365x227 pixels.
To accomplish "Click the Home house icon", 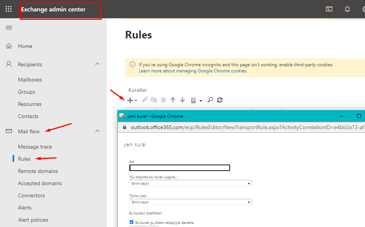I will (x=9, y=46).
